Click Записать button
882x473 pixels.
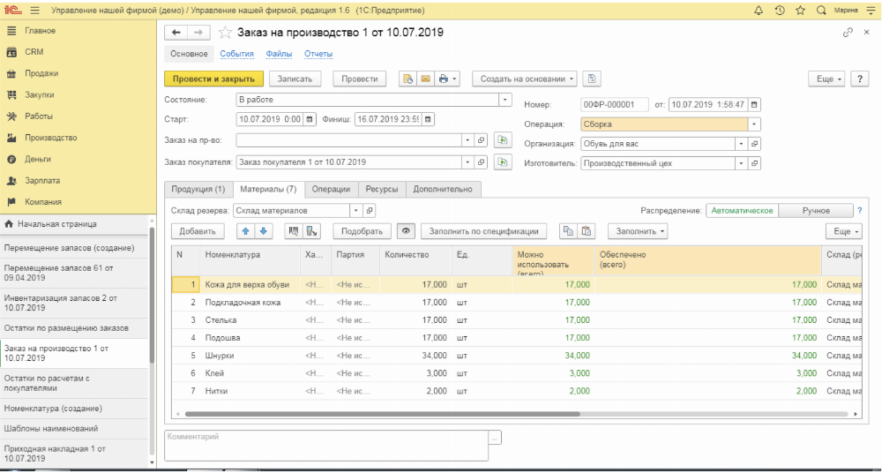(295, 79)
